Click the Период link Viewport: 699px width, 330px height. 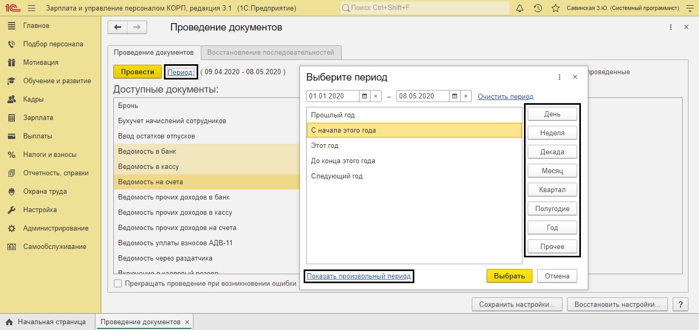tap(180, 72)
